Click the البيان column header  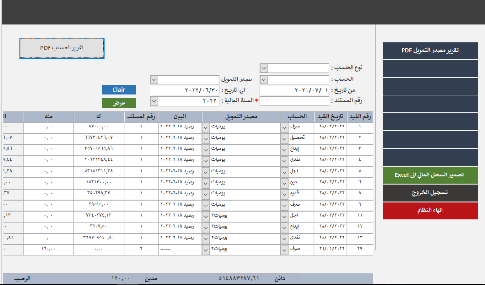[x=180, y=117]
